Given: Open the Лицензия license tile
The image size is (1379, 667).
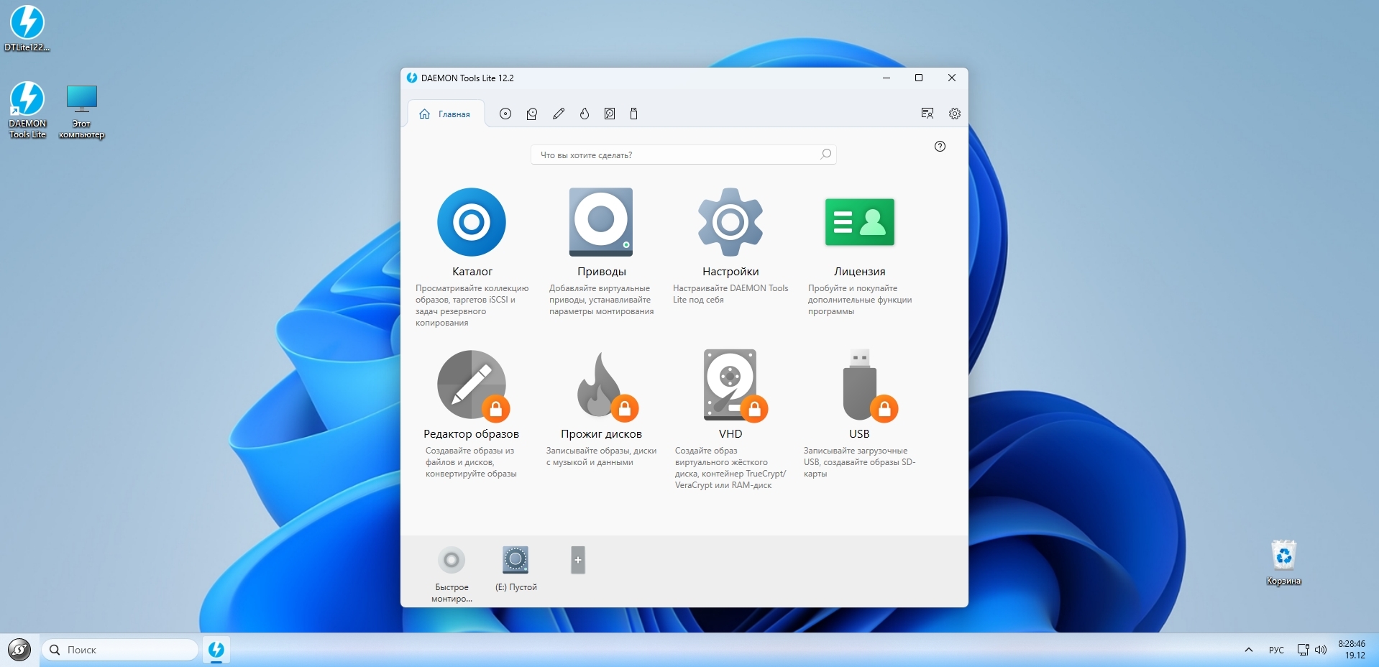Looking at the screenshot, I should pyautogui.click(x=860, y=222).
